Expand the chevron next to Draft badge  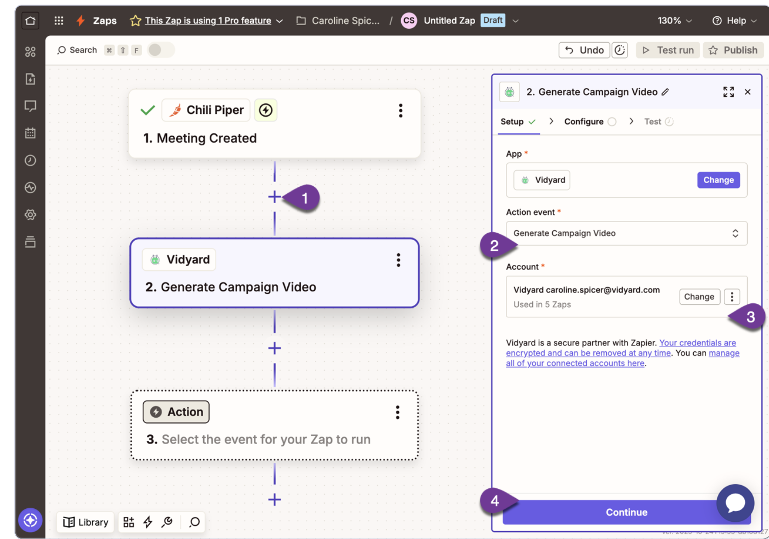click(x=516, y=21)
